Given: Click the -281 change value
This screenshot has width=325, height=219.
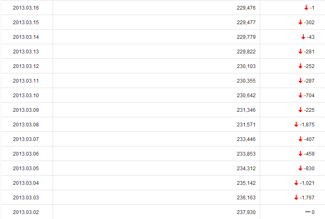Looking at the screenshot, I should pyautogui.click(x=310, y=52).
